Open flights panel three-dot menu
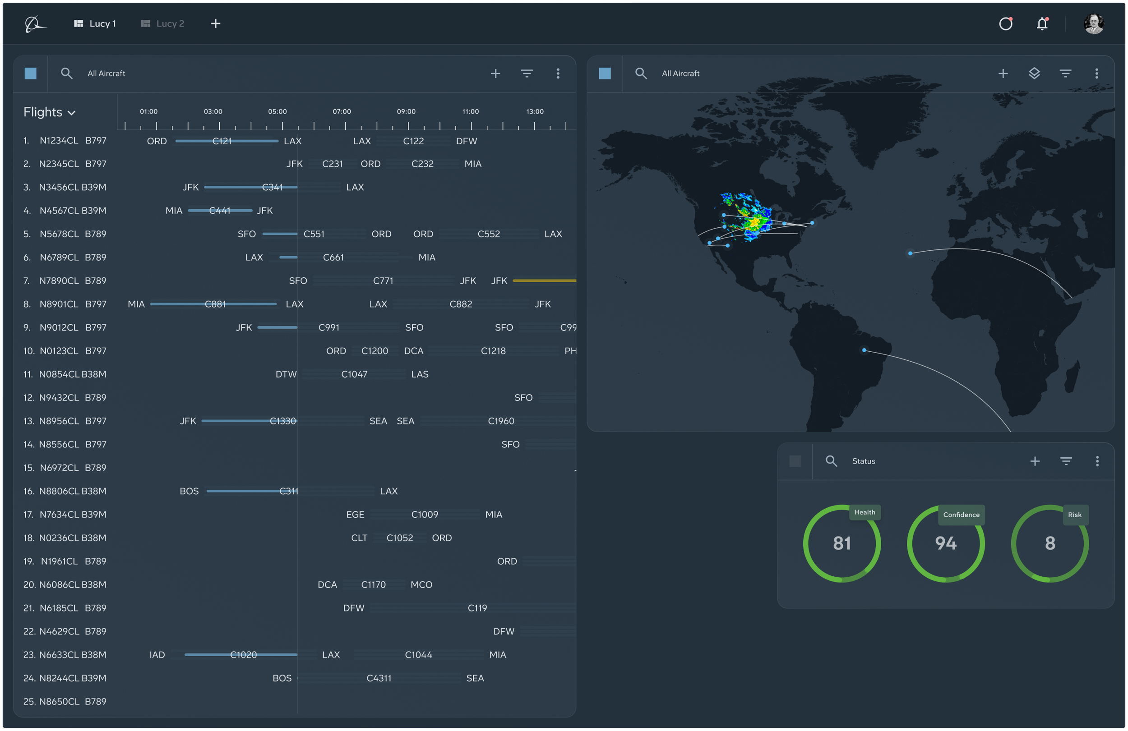 (558, 74)
